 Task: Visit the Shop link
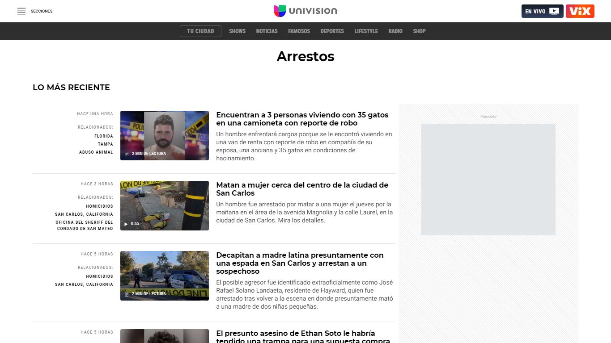(x=419, y=31)
